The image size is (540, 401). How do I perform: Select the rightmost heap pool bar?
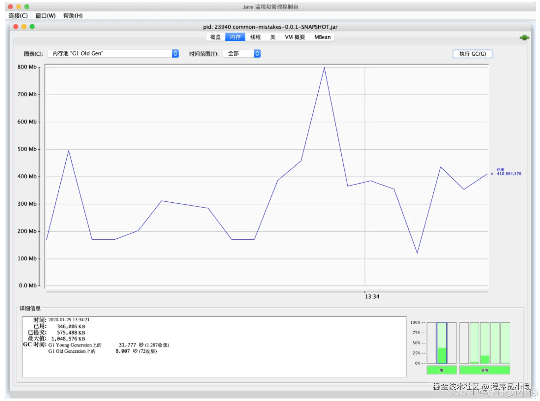[x=452, y=343]
